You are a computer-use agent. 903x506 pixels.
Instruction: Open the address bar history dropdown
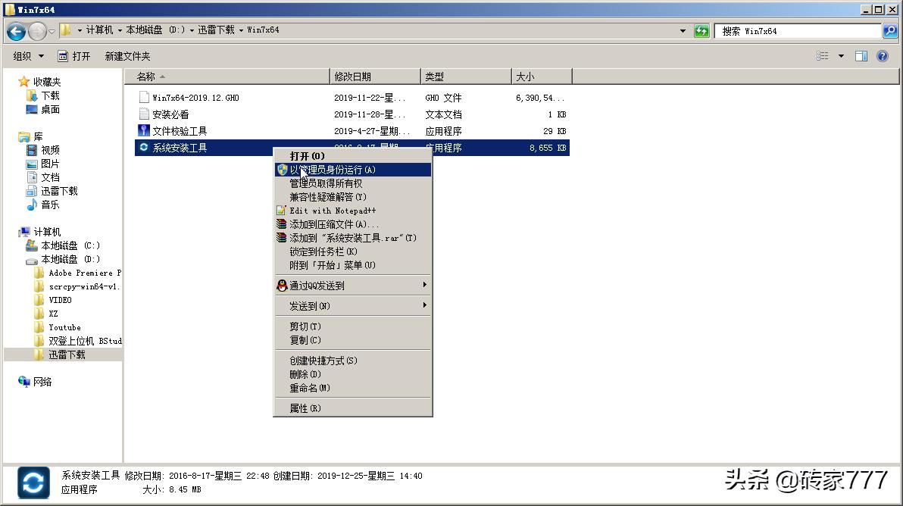pyautogui.click(x=683, y=30)
